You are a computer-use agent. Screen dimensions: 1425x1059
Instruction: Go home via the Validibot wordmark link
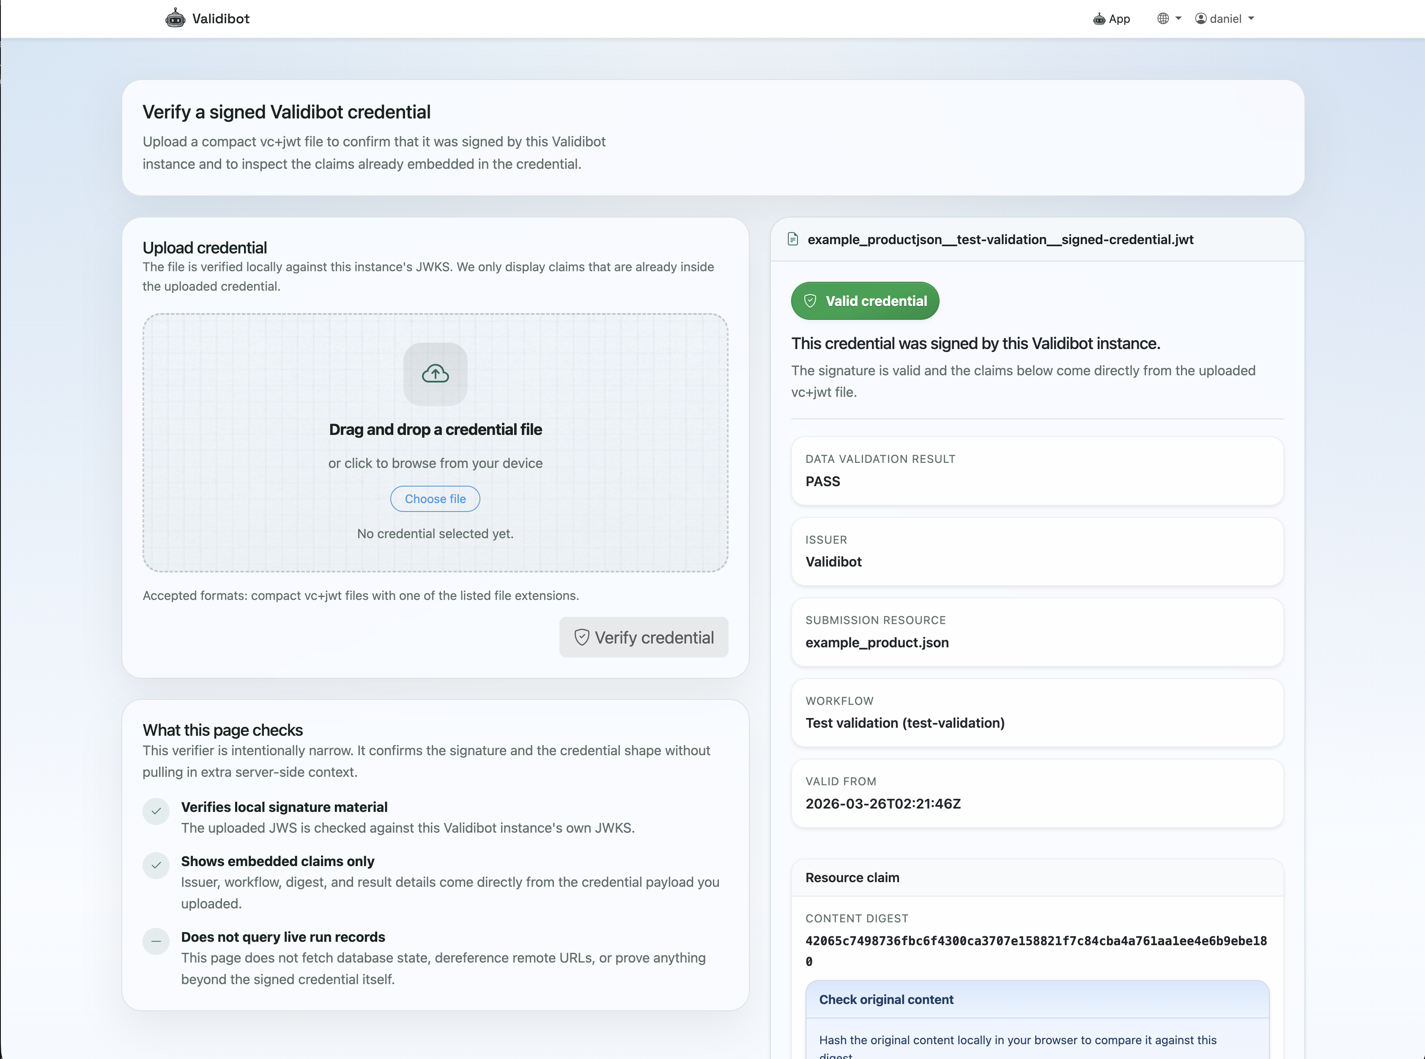coord(220,18)
